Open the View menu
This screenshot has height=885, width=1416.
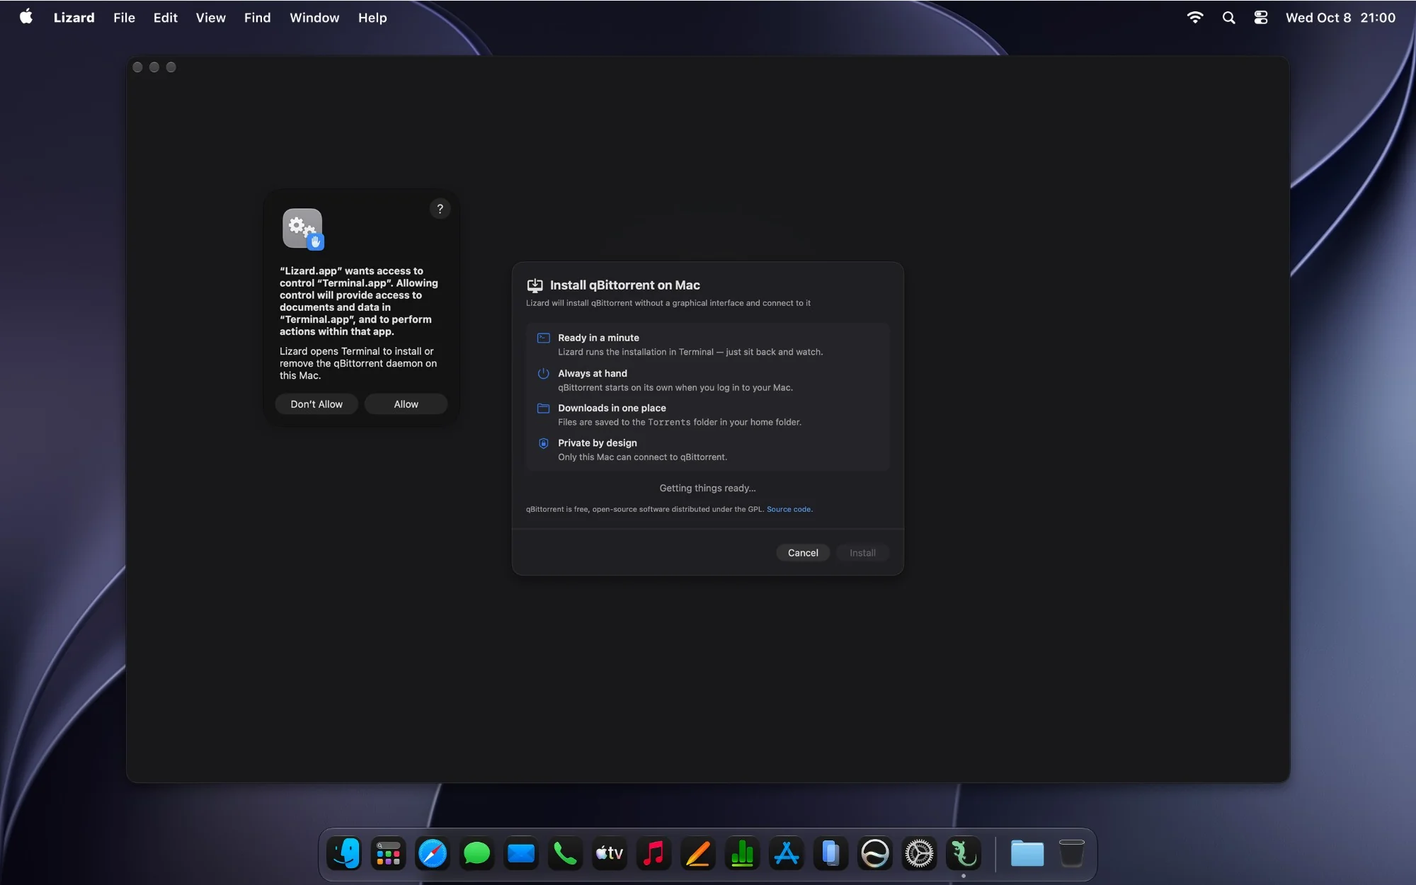click(x=210, y=18)
